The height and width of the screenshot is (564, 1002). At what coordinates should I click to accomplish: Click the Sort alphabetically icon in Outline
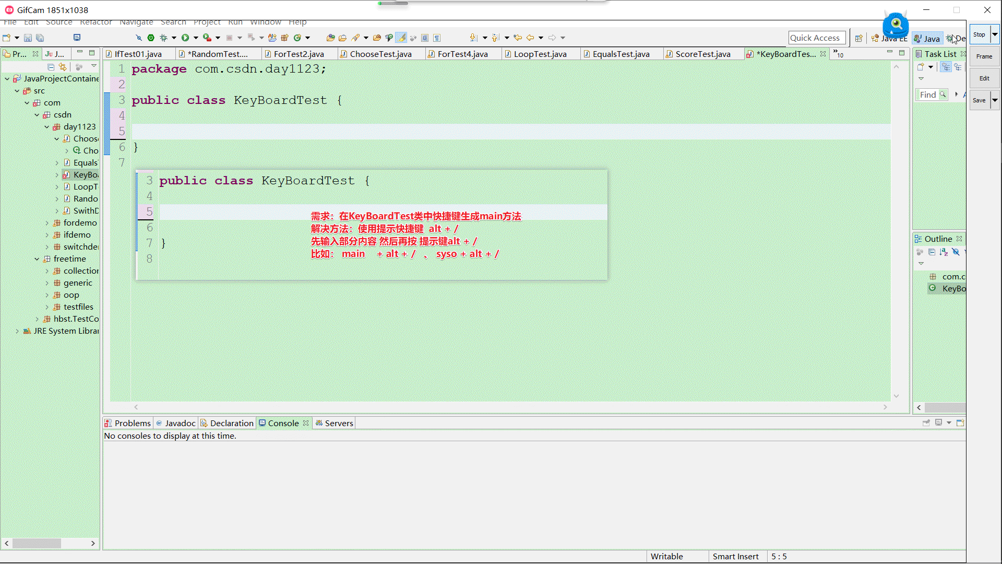[x=944, y=252]
